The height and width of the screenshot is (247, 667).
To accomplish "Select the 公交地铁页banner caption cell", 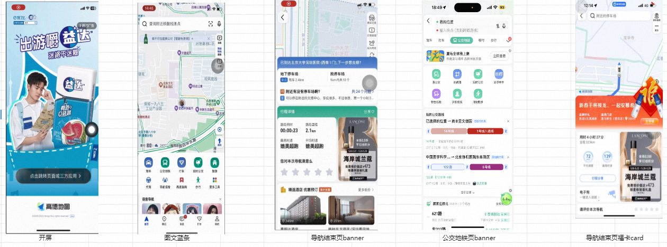I will click(x=468, y=238).
